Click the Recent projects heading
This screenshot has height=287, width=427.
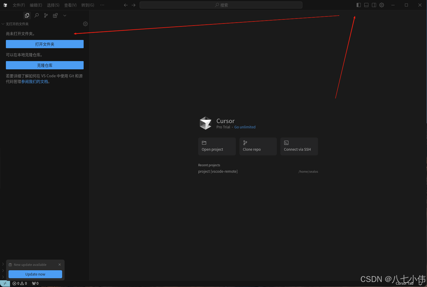coord(209,165)
